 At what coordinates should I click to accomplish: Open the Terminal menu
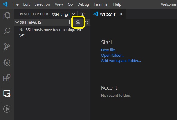(101, 4)
